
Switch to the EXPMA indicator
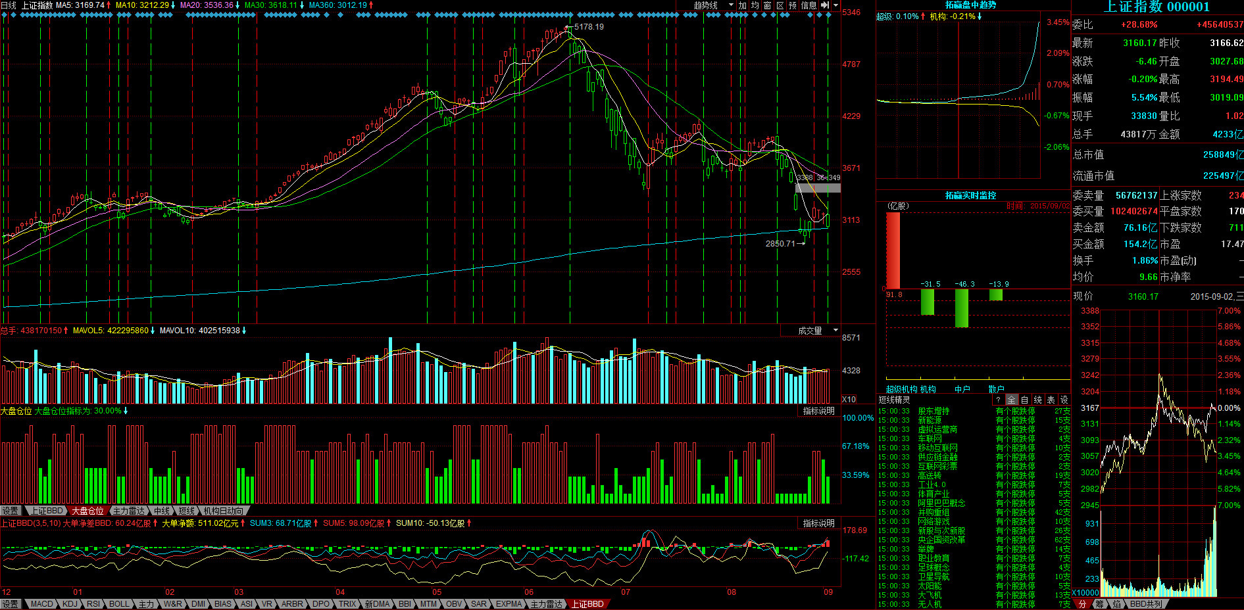(x=509, y=604)
